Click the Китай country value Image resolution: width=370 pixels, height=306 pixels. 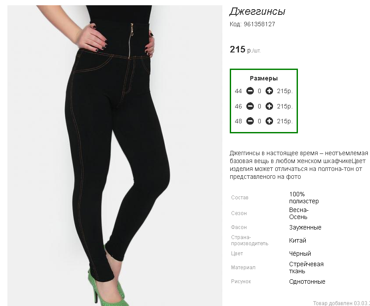(x=297, y=240)
